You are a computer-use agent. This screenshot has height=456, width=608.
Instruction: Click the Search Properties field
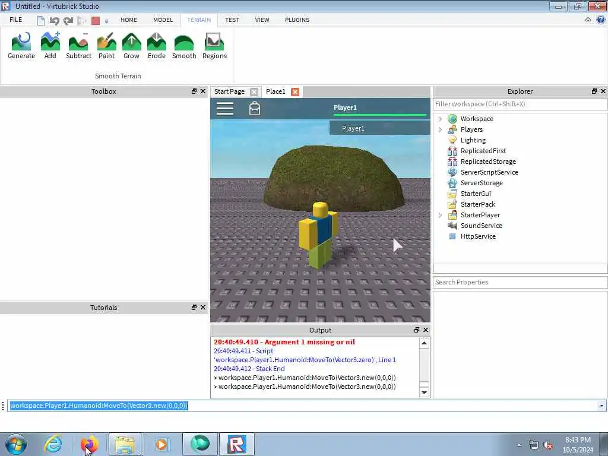520,282
